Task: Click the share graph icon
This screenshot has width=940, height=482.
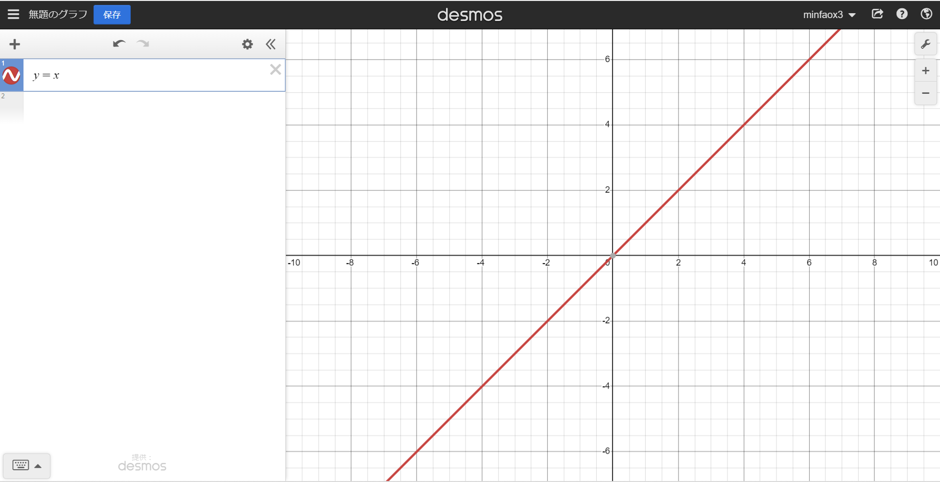Action: [877, 14]
